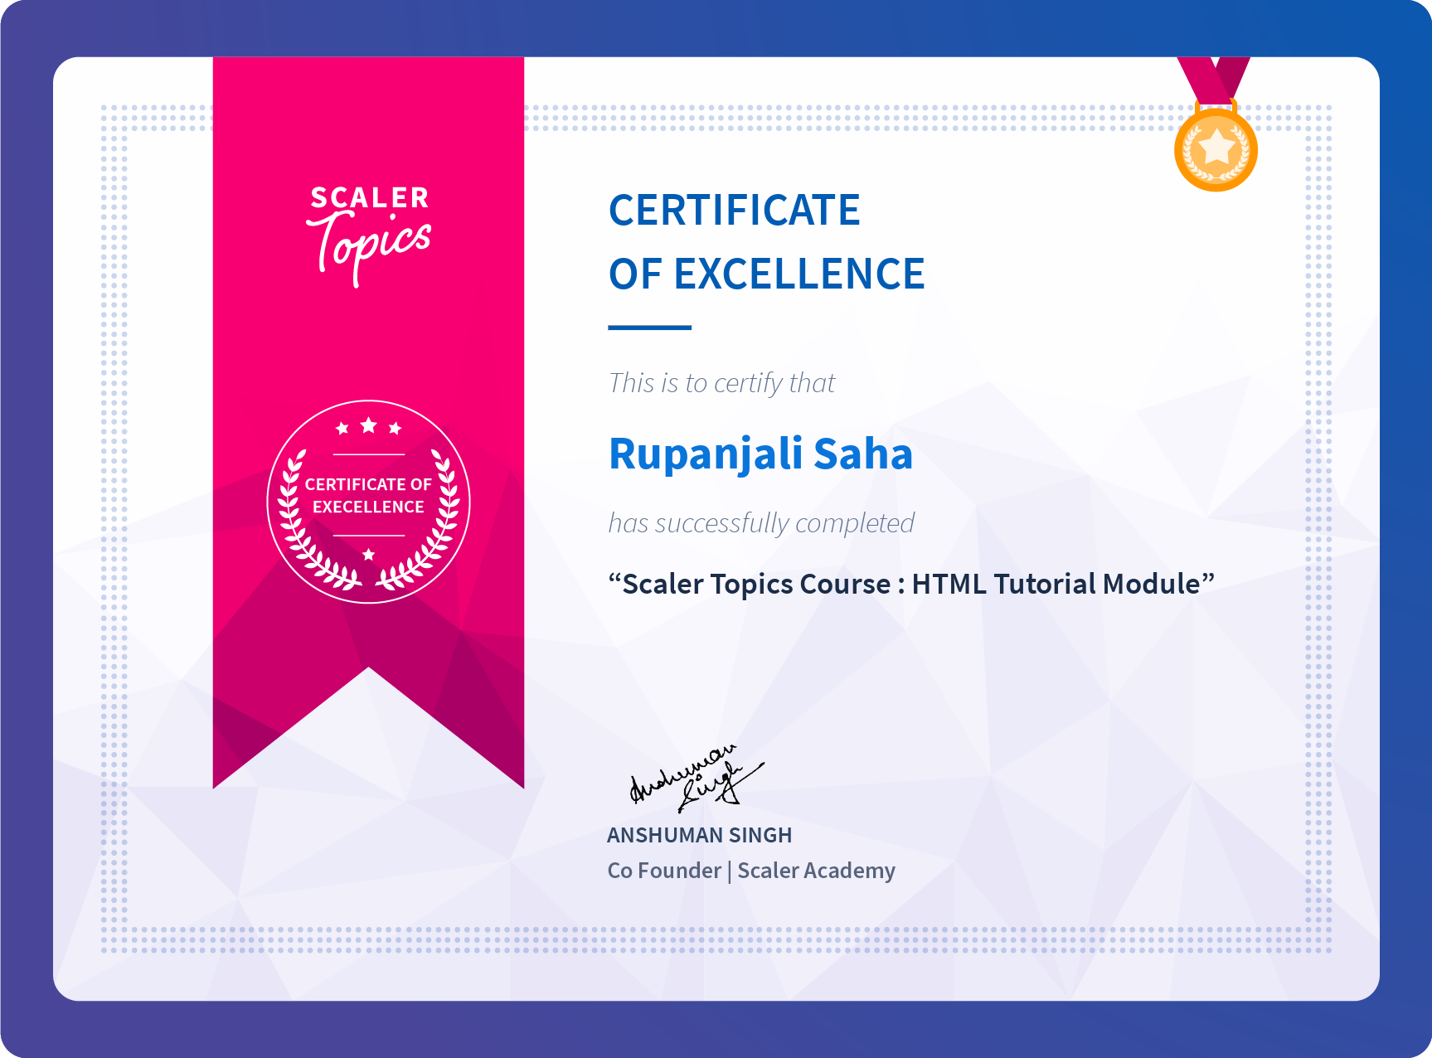Screen dimensions: 1432x1058
Task: Click the printed name "ANSHUMAN SINGH"
Action: (699, 835)
